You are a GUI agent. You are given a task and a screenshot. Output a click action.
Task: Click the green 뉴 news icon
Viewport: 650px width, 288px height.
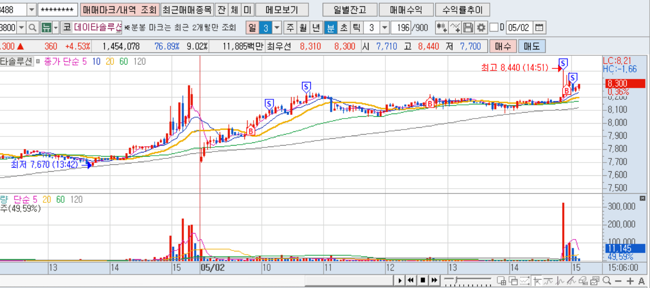point(46,27)
